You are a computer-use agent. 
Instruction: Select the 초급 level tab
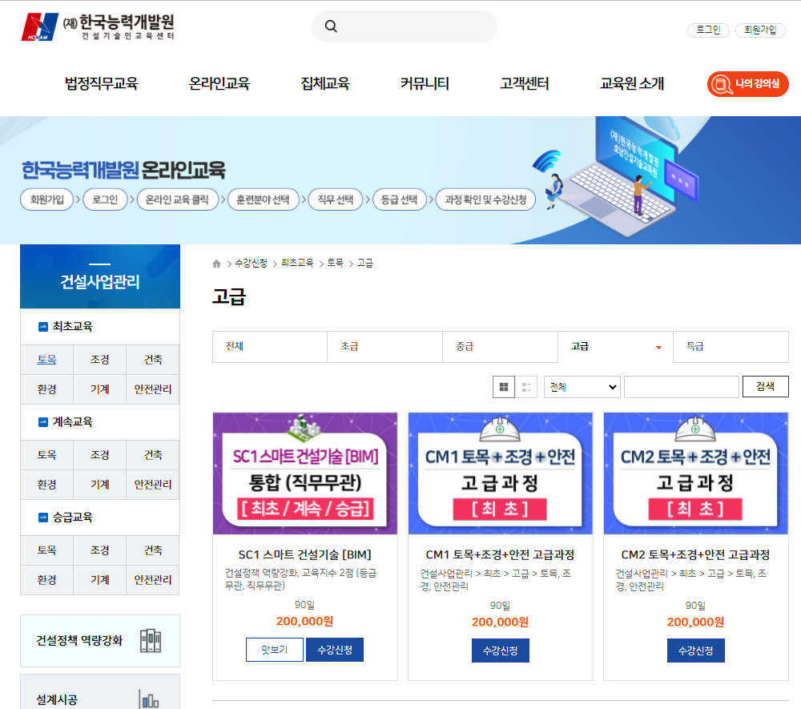[x=384, y=347]
